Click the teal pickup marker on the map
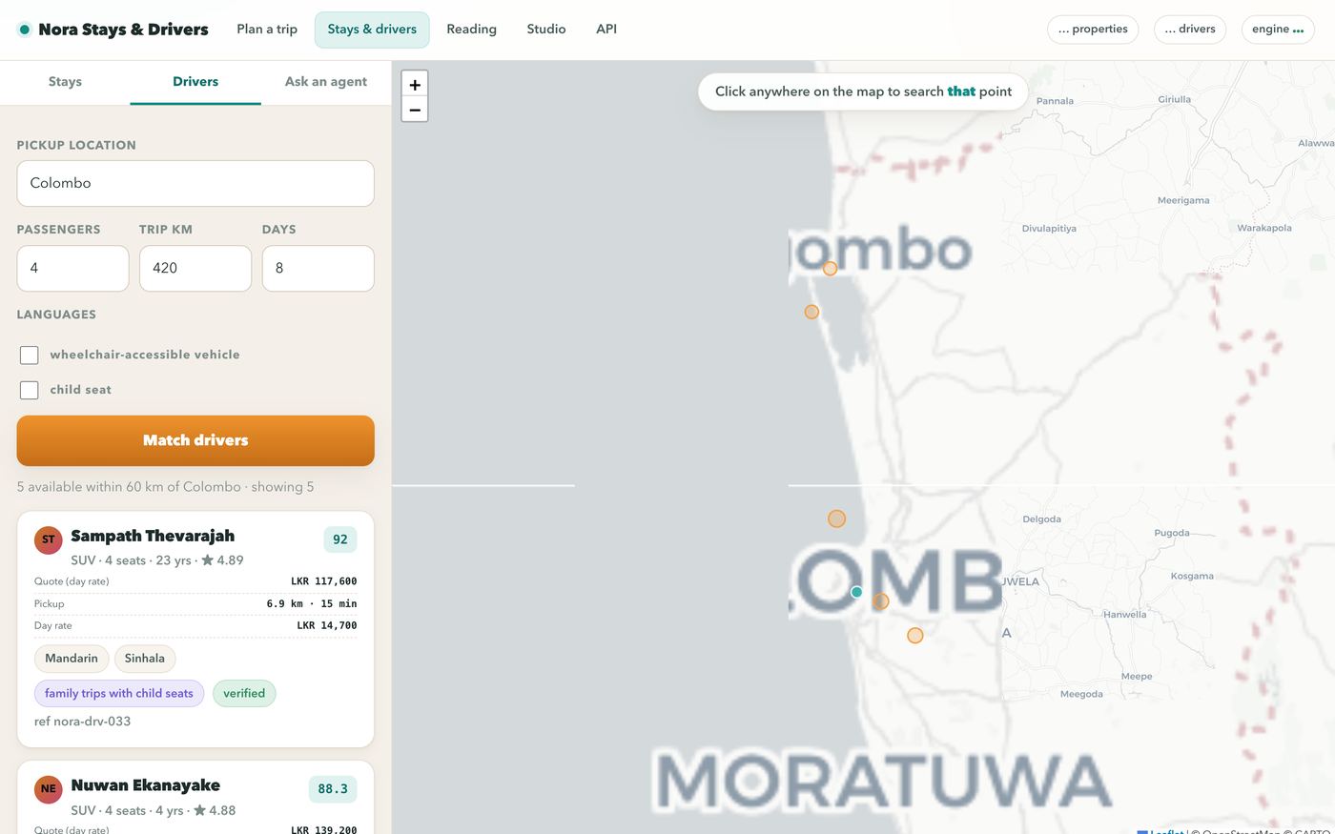Viewport: 1335px width, 834px height. tap(856, 592)
